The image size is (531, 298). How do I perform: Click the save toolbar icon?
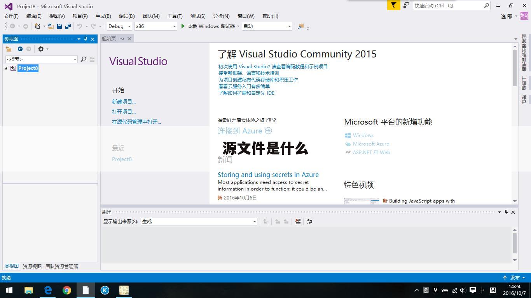click(x=59, y=26)
